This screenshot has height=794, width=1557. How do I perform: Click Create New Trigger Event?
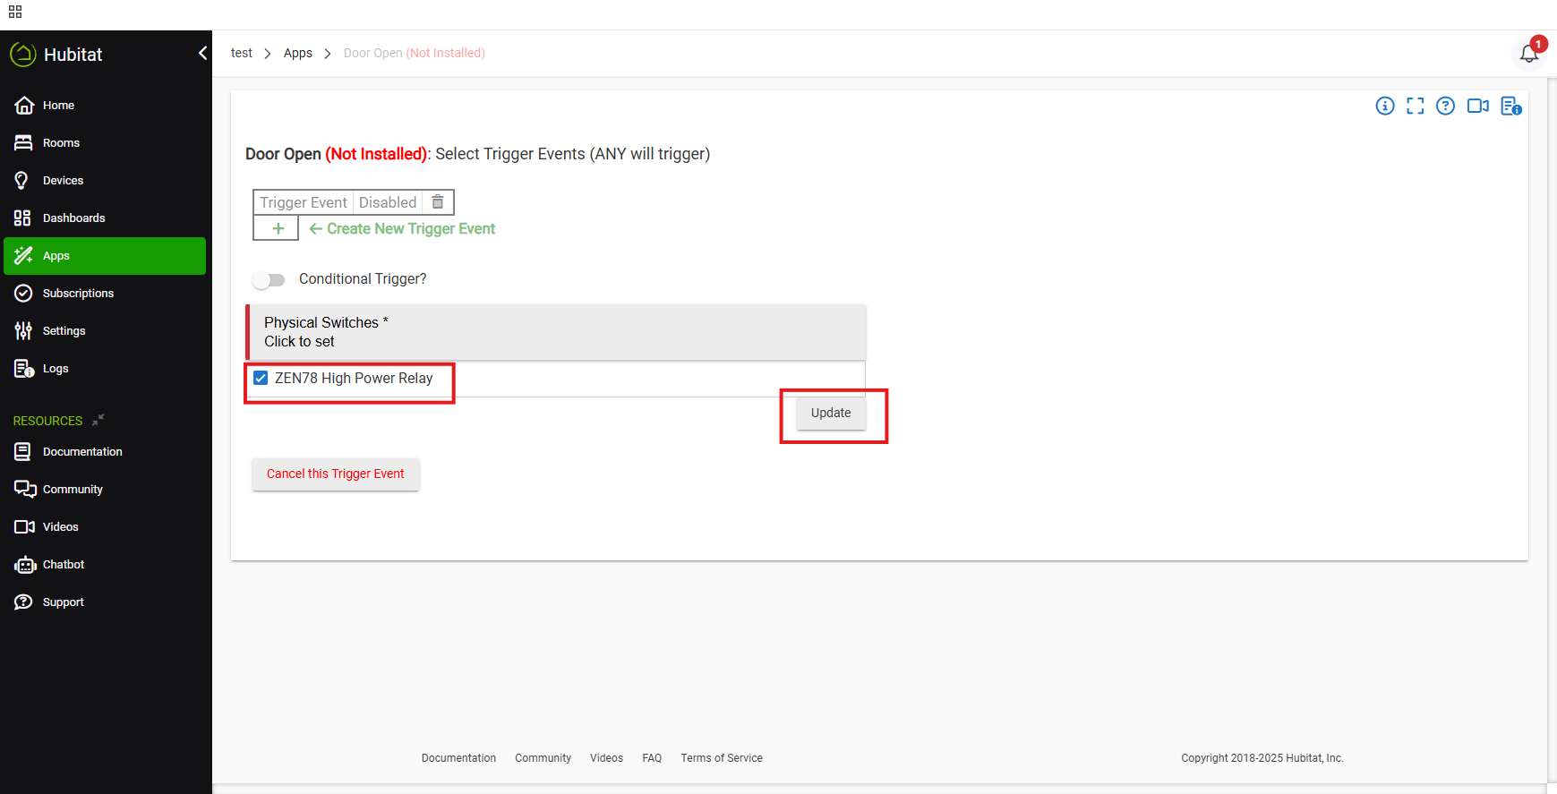point(402,229)
